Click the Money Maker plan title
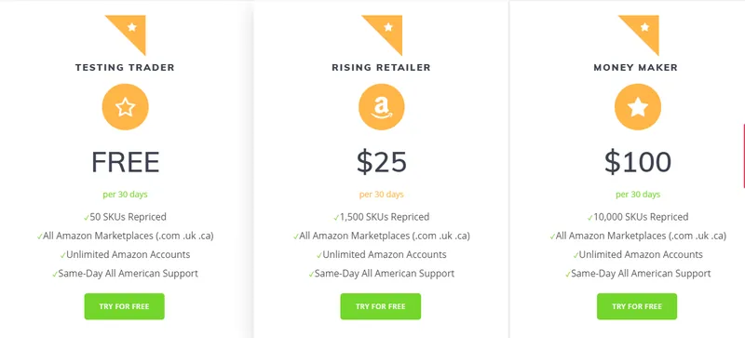This screenshot has width=745, height=338. (636, 67)
